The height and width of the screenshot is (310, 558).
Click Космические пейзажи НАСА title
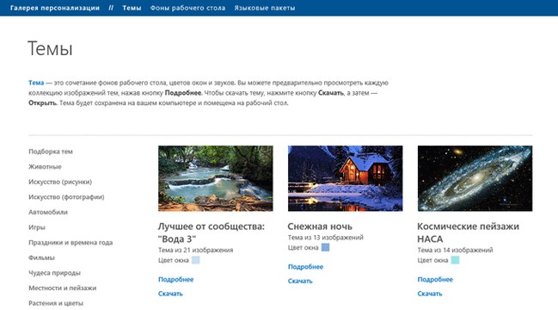point(468,232)
